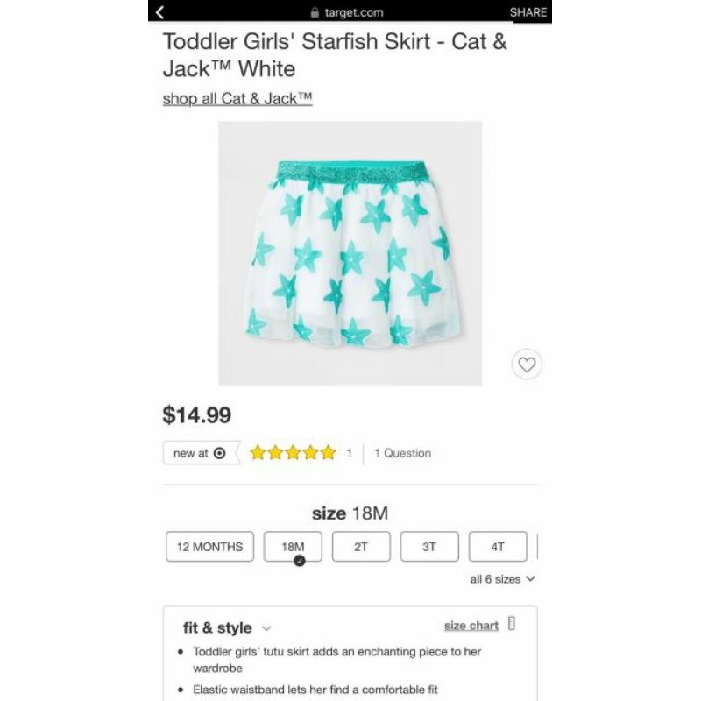Viewport: 701px width, 701px height.
Task: Pick the 4T size option
Action: pos(498,547)
